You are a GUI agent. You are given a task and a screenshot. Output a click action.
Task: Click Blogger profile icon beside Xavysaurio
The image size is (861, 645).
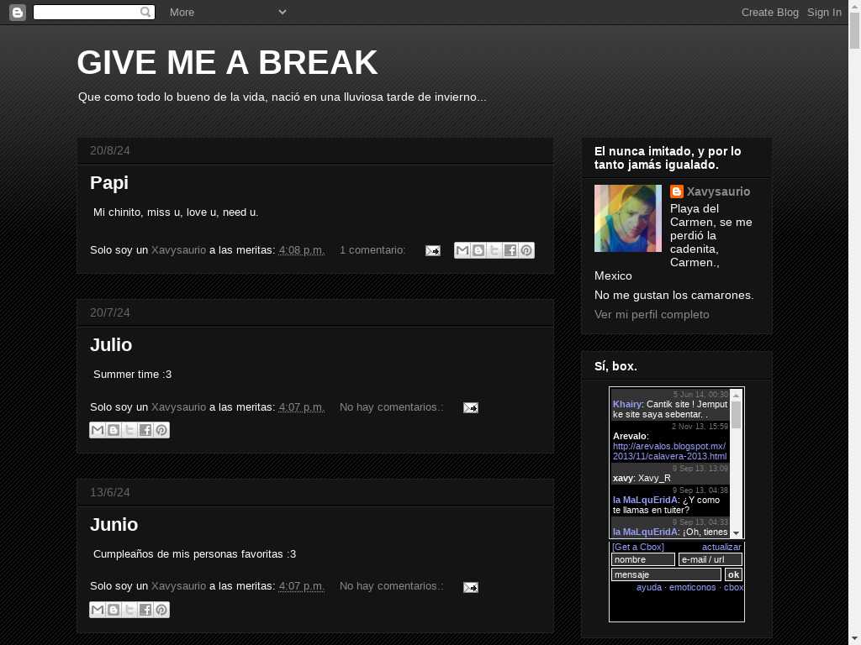677,191
